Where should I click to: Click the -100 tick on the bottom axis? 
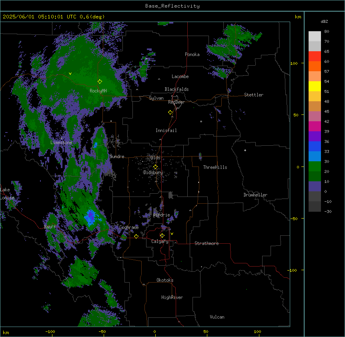click(x=50, y=332)
